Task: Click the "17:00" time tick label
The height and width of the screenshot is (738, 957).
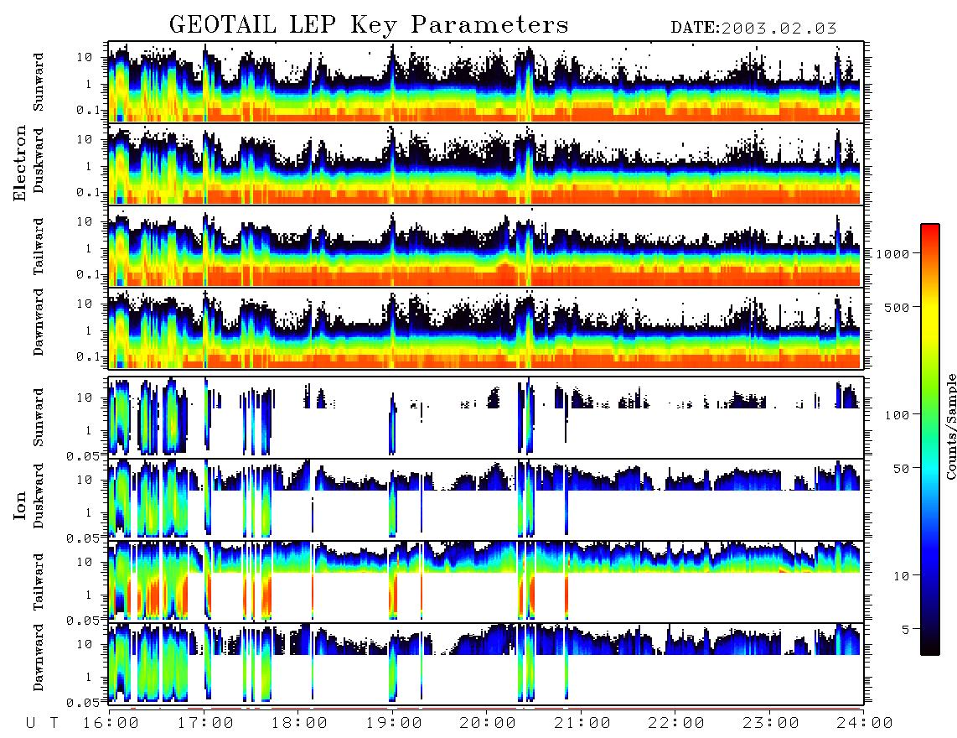Action: point(205,724)
